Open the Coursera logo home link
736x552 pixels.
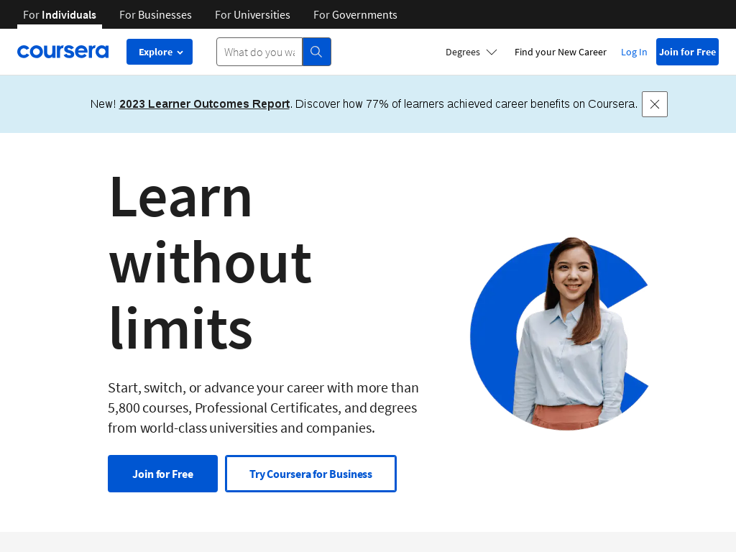click(x=63, y=52)
